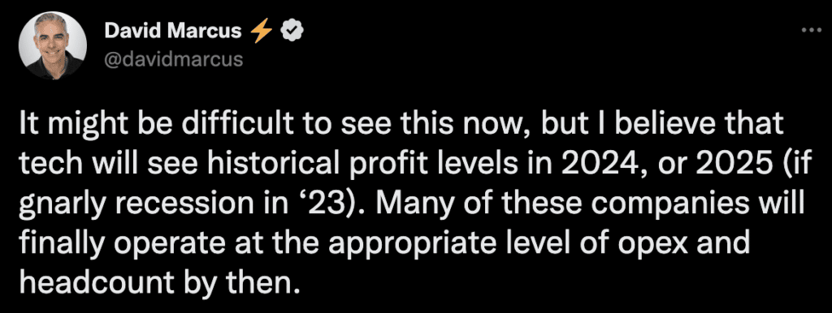The image size is (832, 313).
Task: Open the David Marcus display name link
Action: [173, 32]
